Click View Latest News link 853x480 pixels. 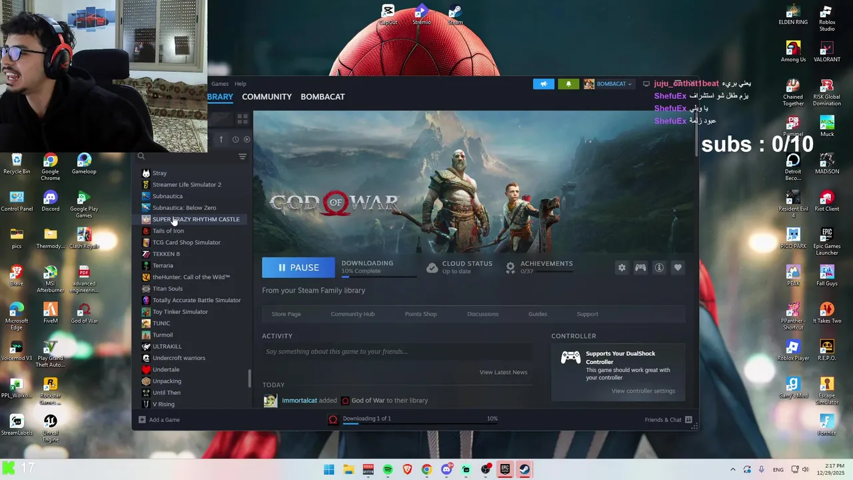pyautogui.click(x=503, y=372)
